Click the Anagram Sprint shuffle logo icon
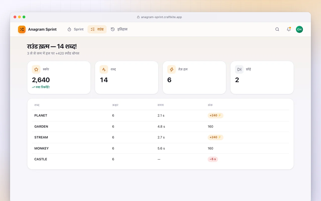 pyautogui.click(x=22, y=29)
